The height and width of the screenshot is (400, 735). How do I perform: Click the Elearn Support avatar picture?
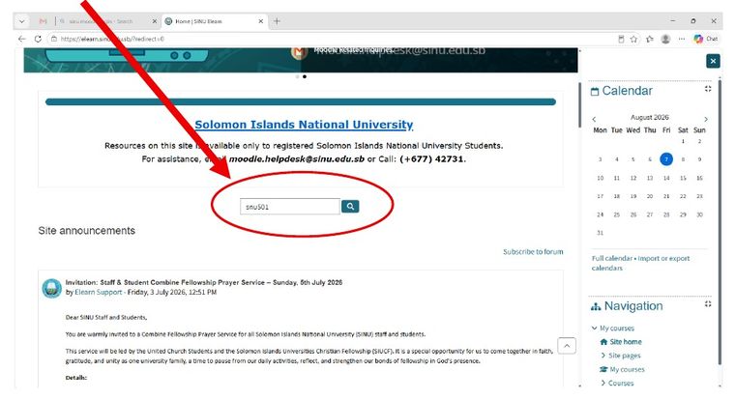pyautogui.click(x=51, y=289)
